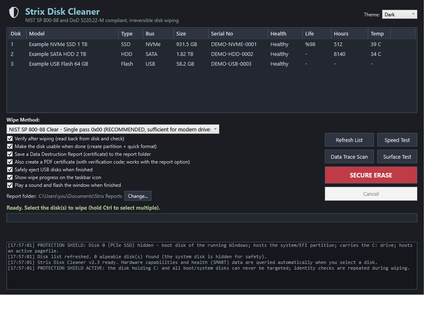Click the log output text area
Screen dimensions: 430x310
[x=212, y=266]
